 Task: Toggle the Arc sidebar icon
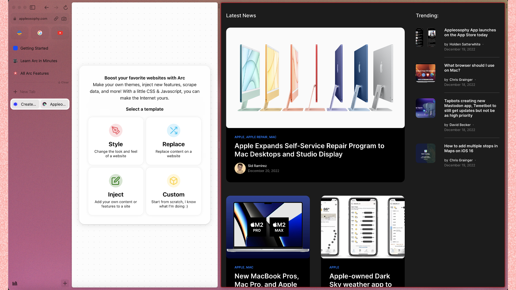tap(33, 8)
